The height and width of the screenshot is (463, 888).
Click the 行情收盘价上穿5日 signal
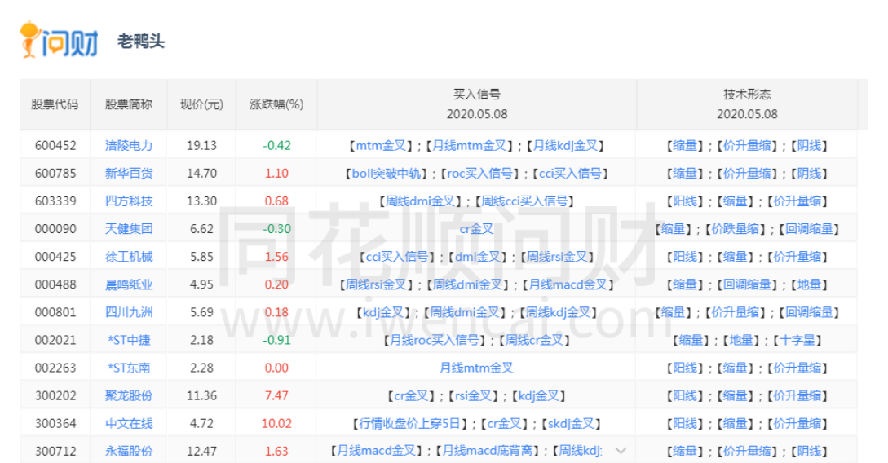point(413,423)
